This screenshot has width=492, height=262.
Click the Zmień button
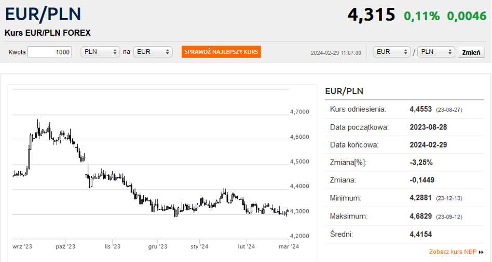click(471, 52)
